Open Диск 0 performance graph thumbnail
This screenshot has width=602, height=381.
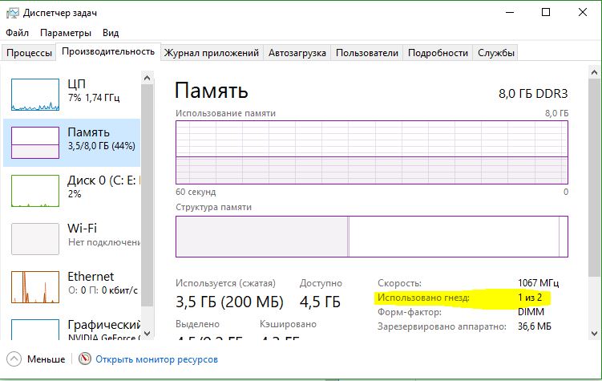point(35,190)
